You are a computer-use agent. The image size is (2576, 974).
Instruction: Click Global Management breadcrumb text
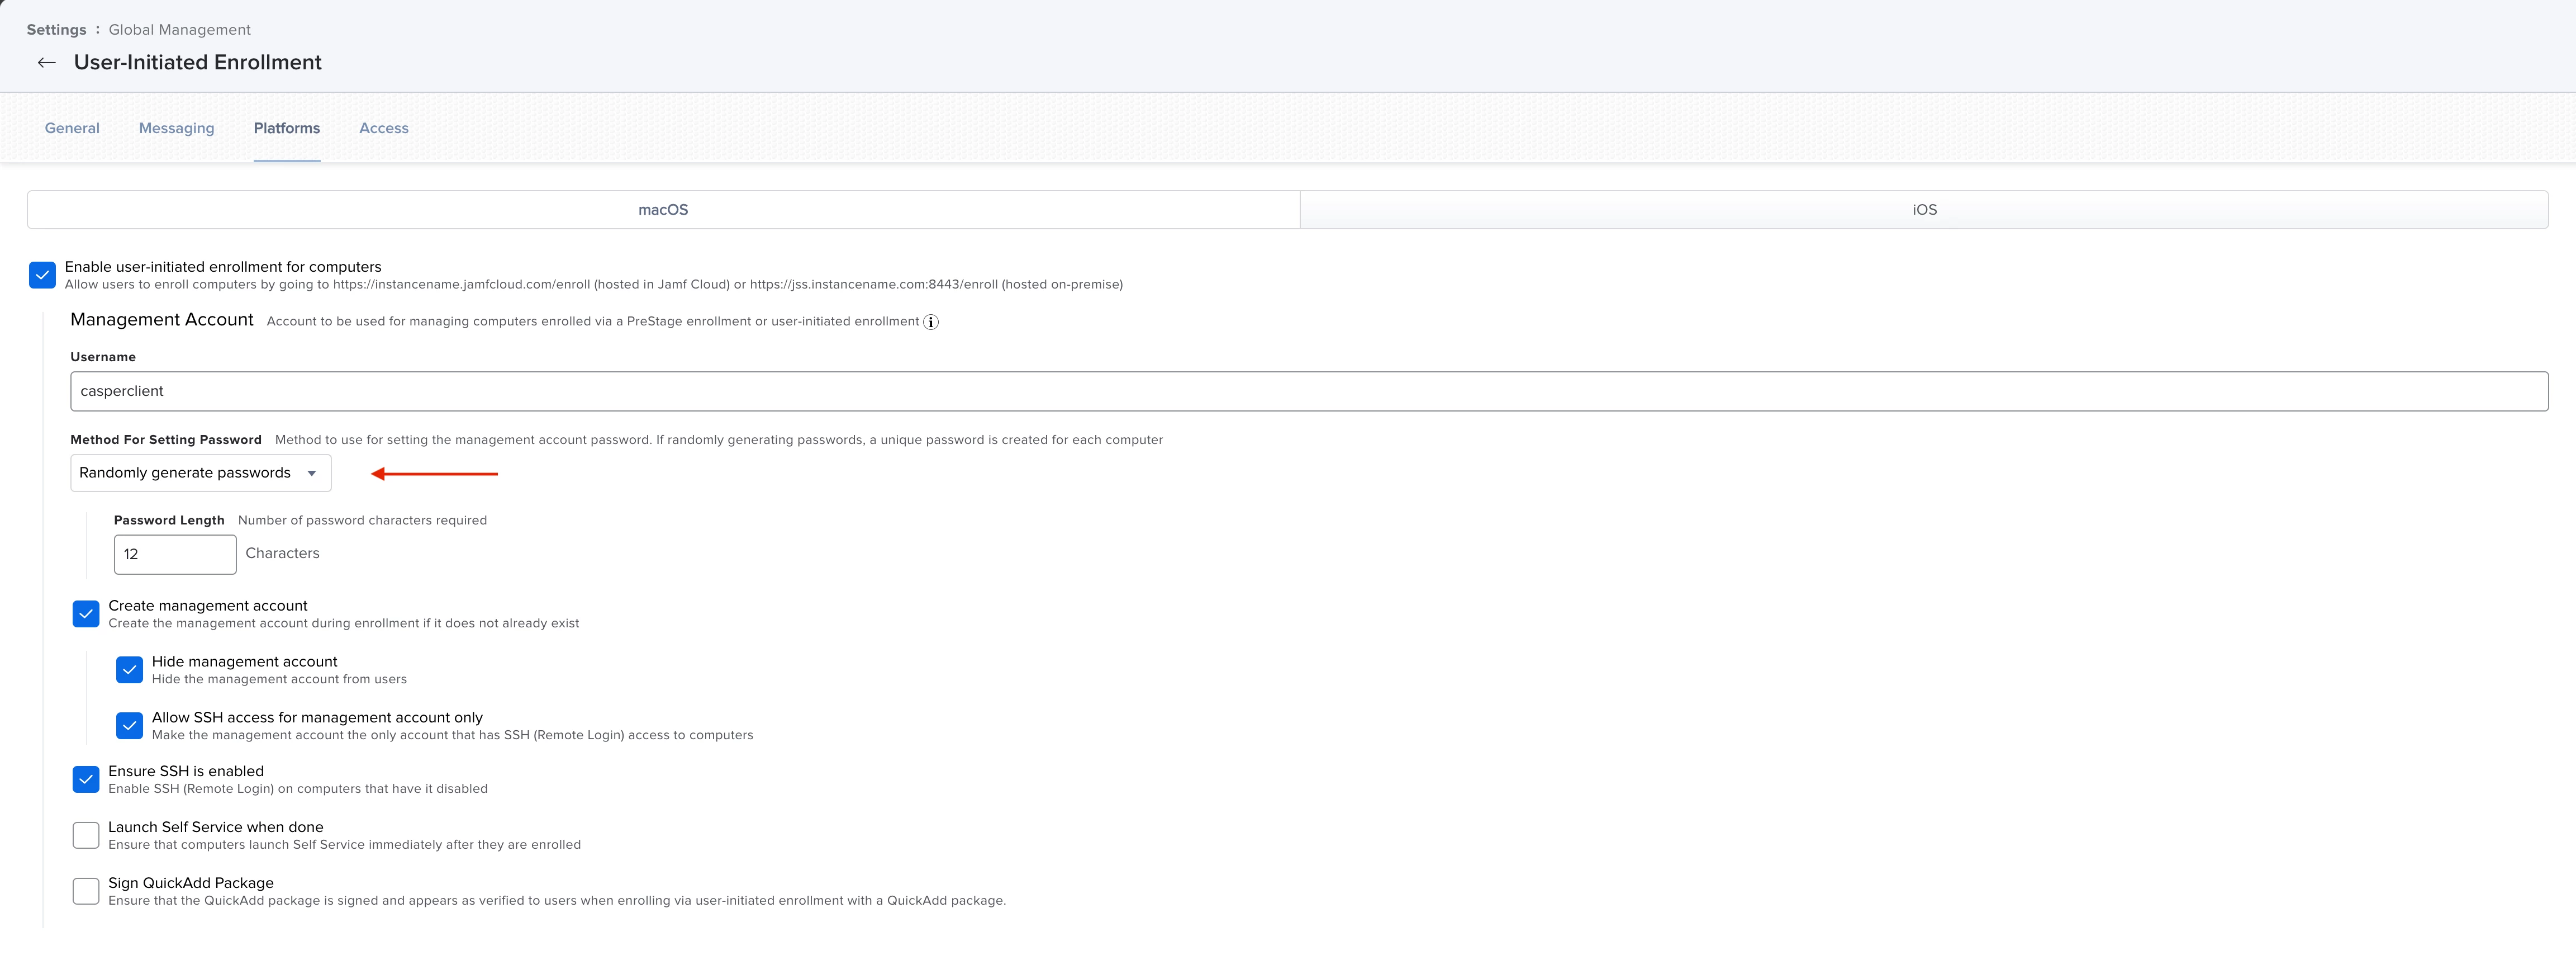pyautogui.click(x=180, y=30)
